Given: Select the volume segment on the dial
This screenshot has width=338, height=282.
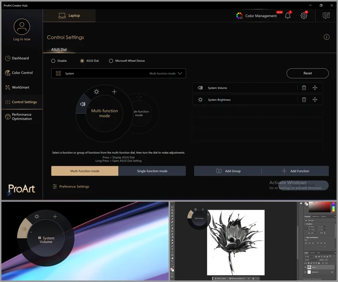Looking at the screenshot, I should [83, 104].
